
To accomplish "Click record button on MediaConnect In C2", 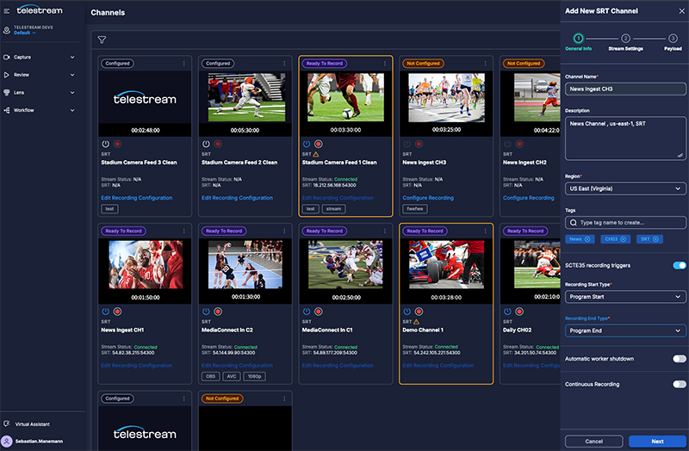I will pyautogui.click(x=218, y=312).
